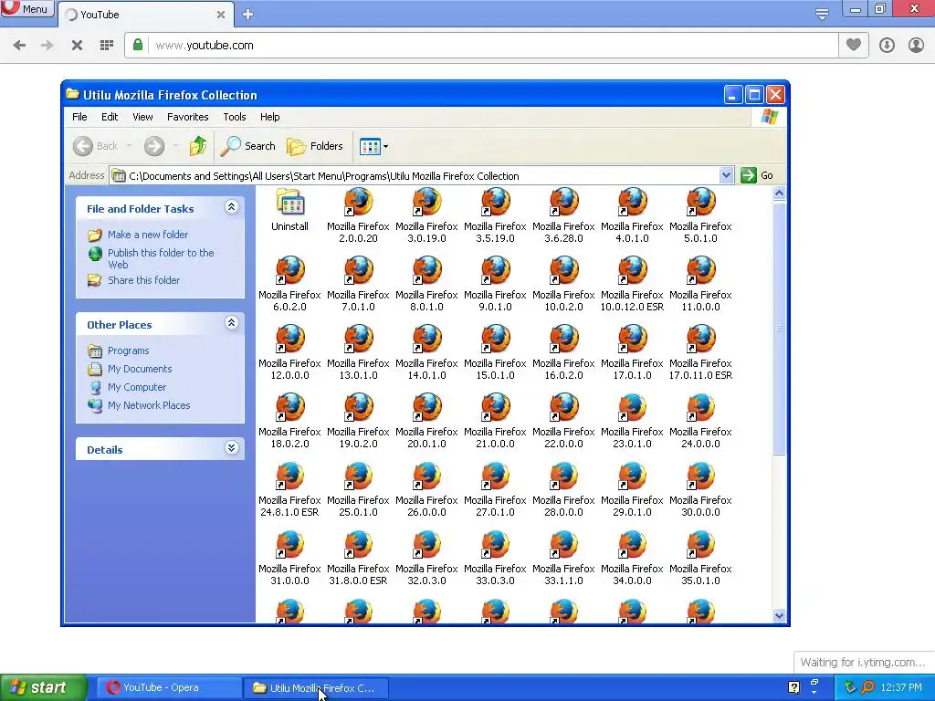The width and height of the screenshot is (935, 701).
Task: Click Share this folder link
Action: [143, 280]
